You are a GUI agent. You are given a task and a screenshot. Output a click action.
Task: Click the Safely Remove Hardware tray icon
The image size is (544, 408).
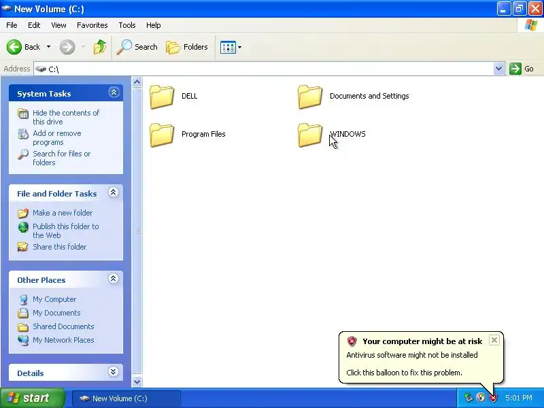469,398
